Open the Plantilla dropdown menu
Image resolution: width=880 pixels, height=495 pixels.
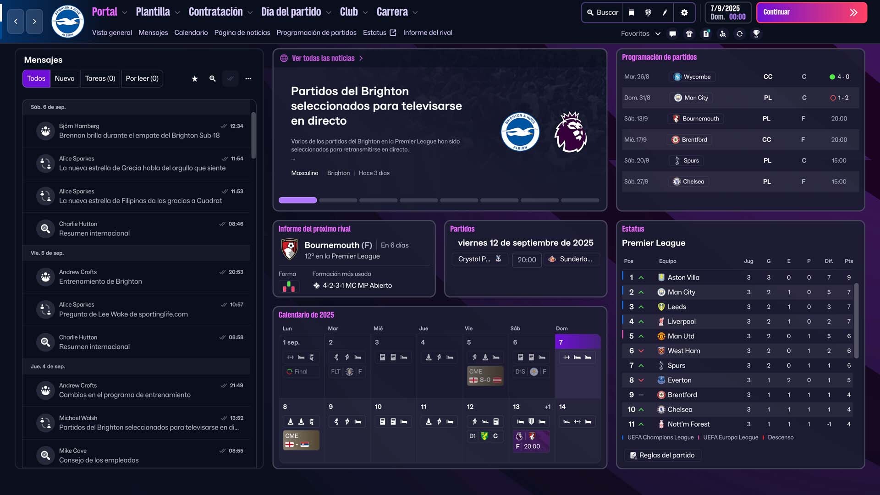[x=158, y=12]
